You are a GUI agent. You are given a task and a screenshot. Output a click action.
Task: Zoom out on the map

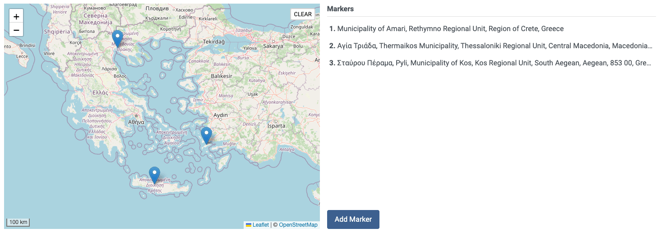[x=16, y=30]
